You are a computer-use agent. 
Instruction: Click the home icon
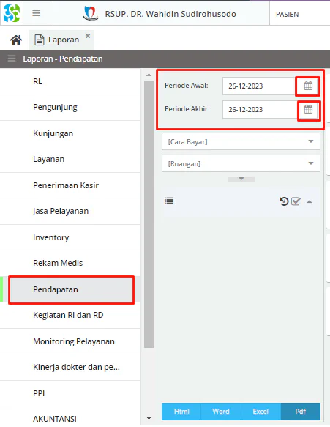pos(16,40)
